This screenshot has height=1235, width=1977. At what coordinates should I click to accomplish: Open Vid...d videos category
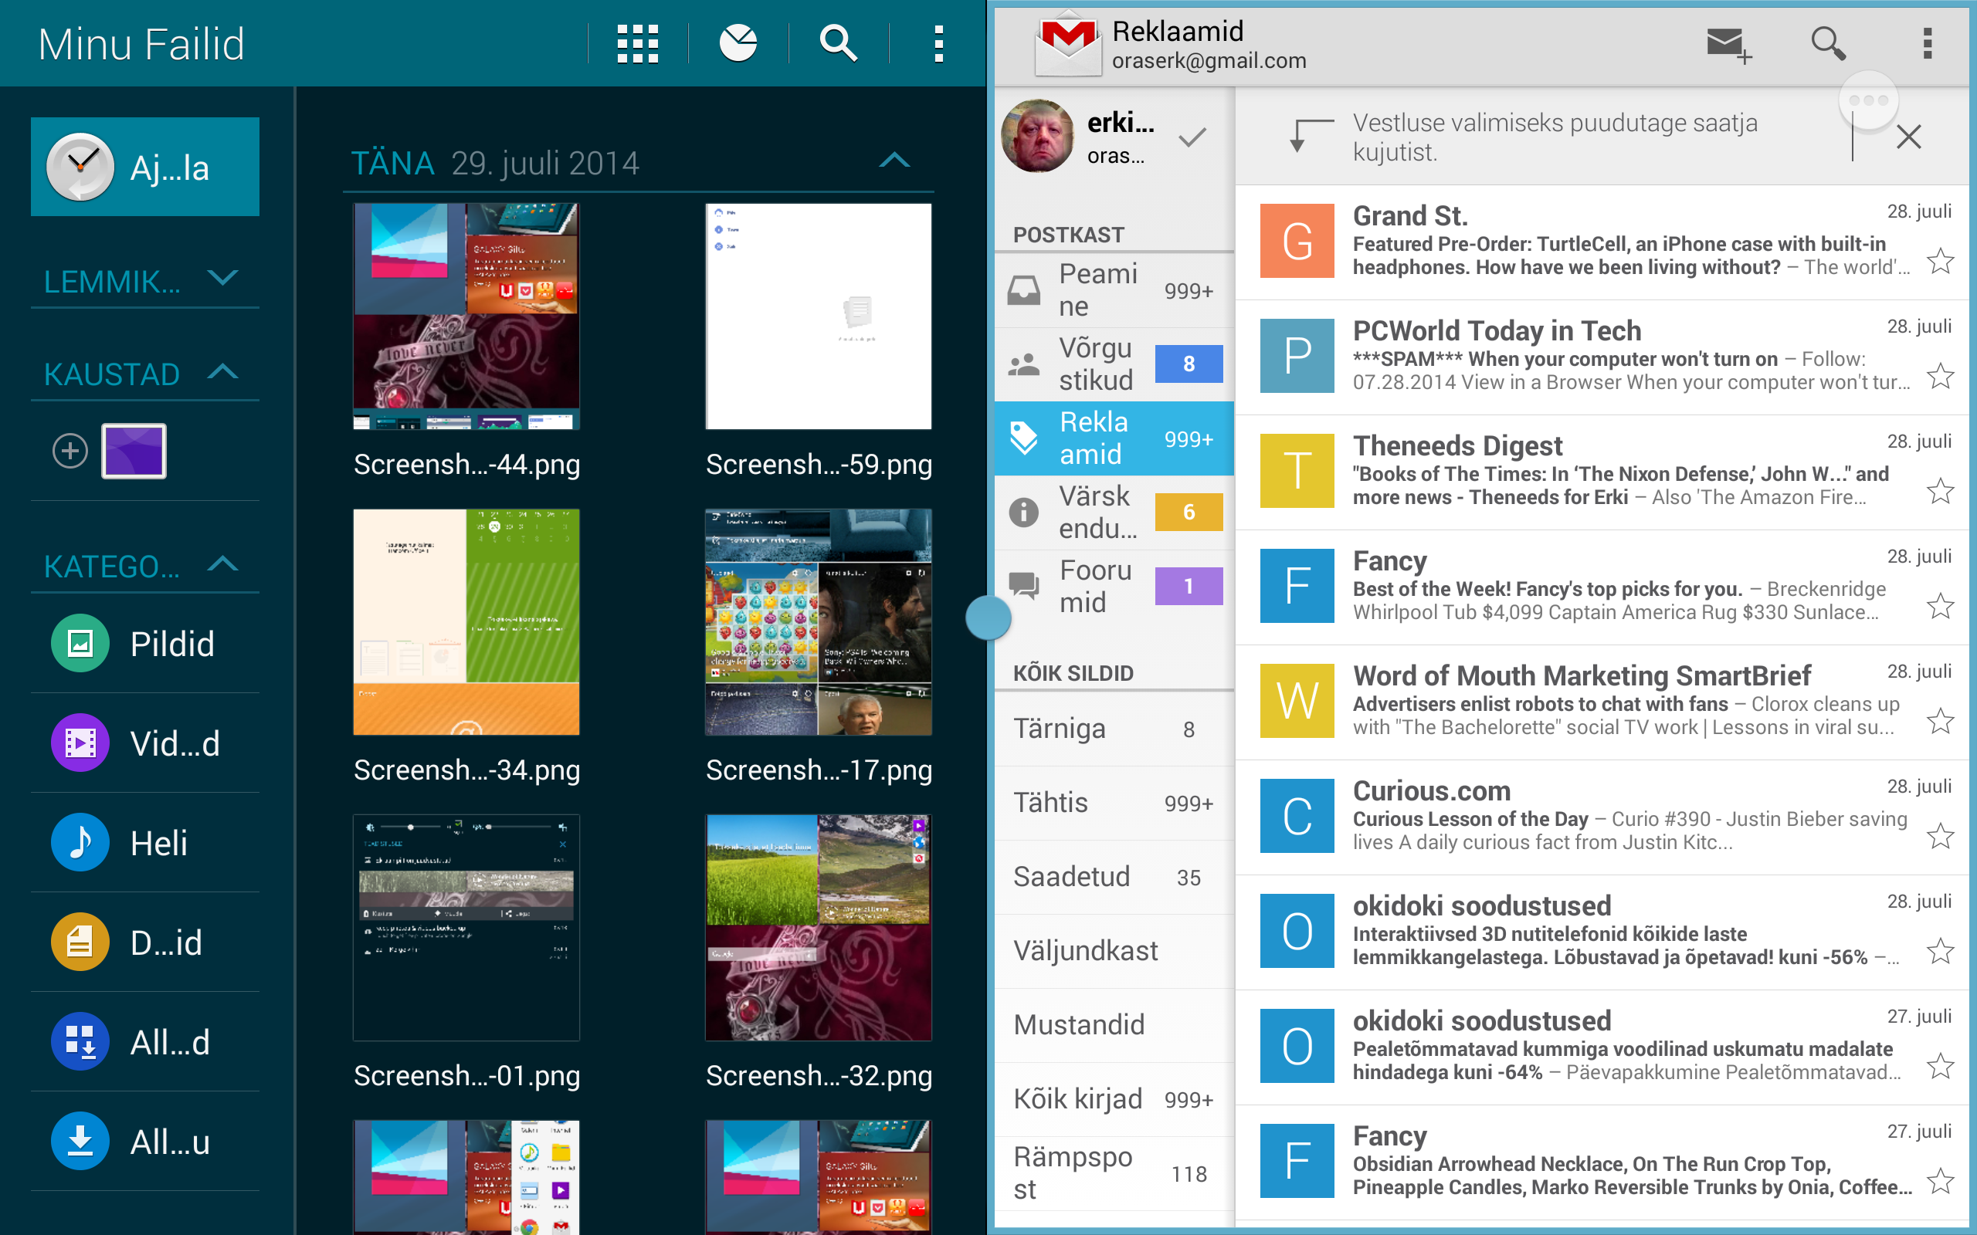pos(145,743)
